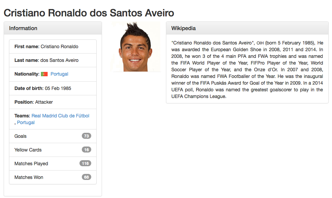Open the Portugal nationality link
Viewport: 332px width, 198px height.
[x=59, y=74]
